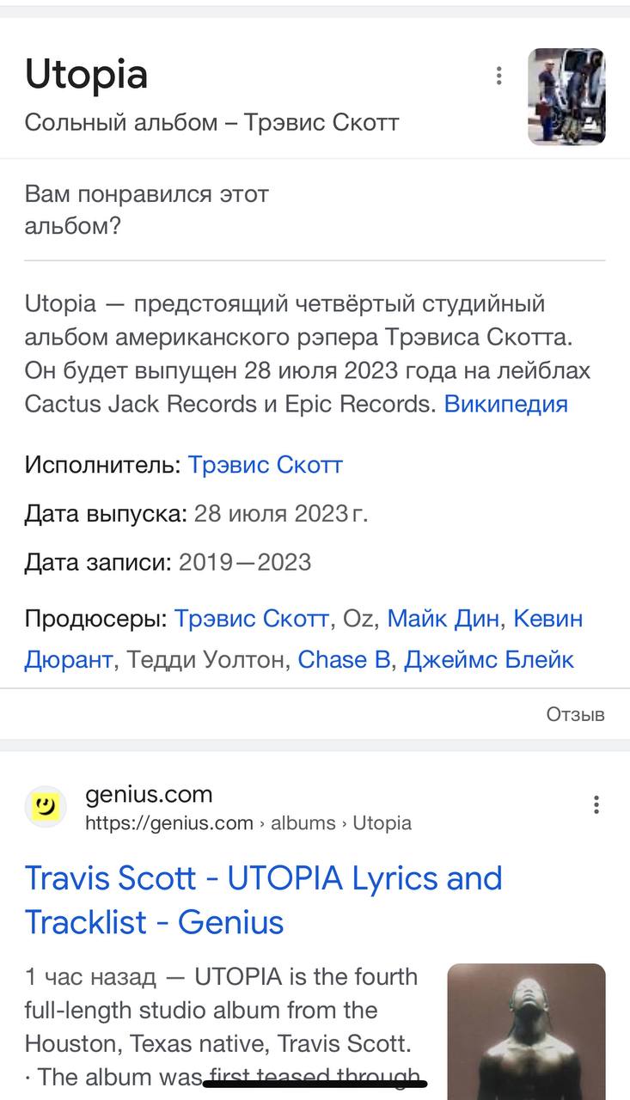Open producer Майк Дин link
The image size is (630, 1100).
point(444,618)
